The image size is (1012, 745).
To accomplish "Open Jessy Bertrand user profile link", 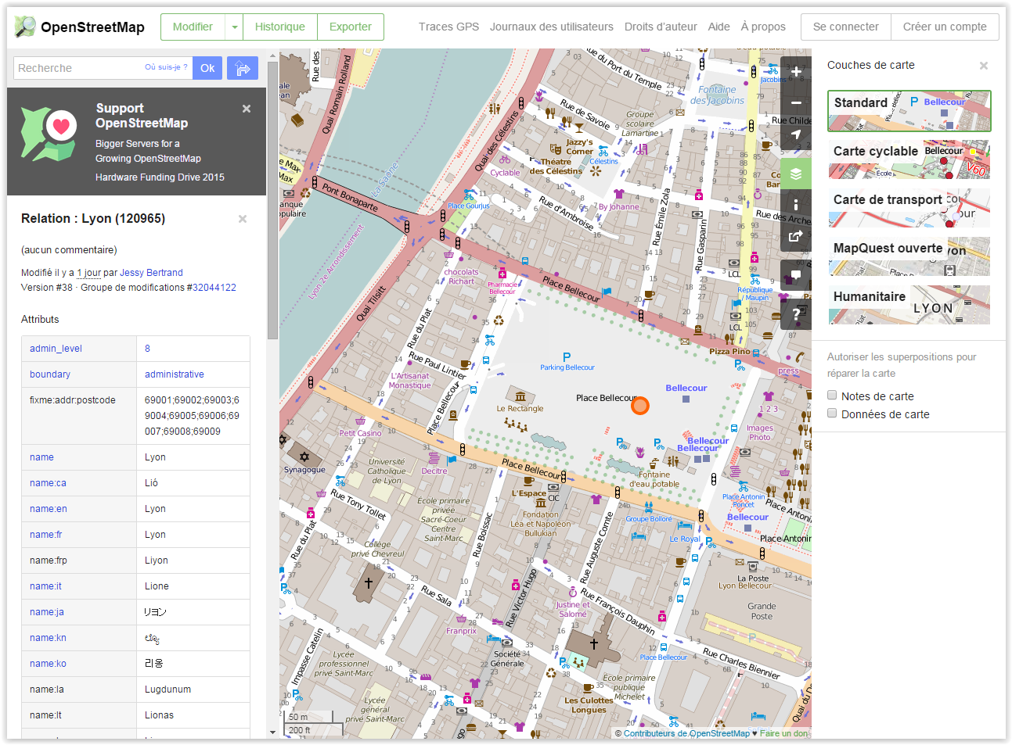I will tap(151, 273).
